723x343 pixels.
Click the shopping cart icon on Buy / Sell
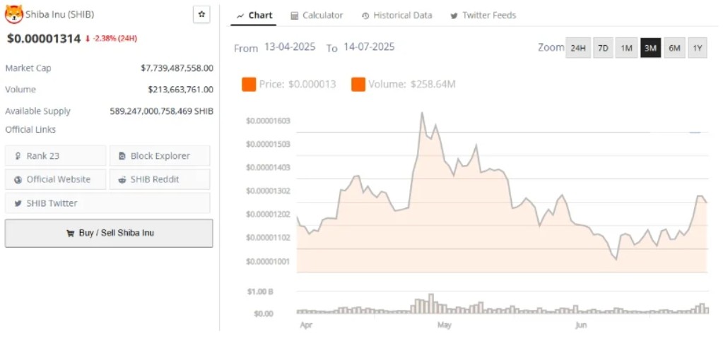70,234
